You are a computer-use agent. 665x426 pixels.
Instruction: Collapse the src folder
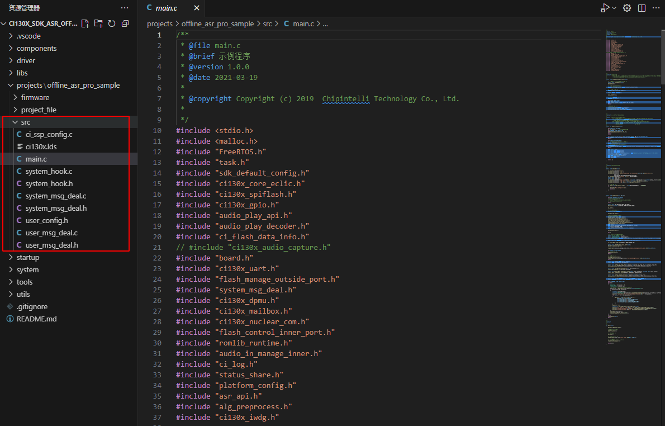tap(26, 122)
